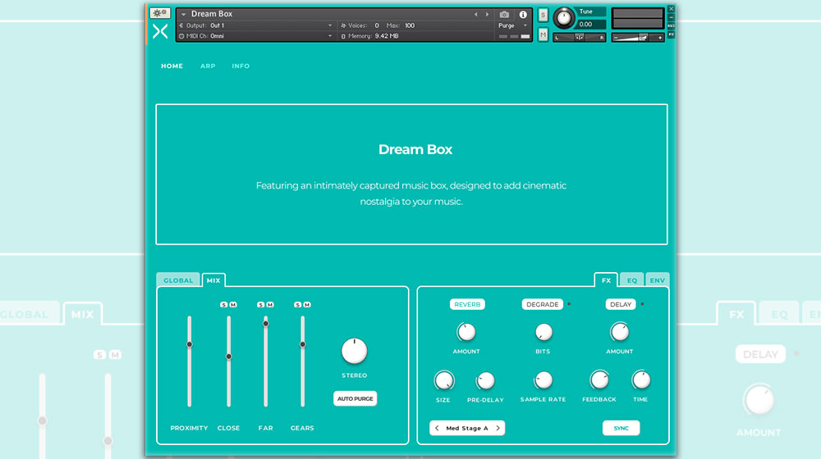This screenshot has width=821, height=459.
Task: Go to the next instrument arrow
Action: click(x=487, y=15)
